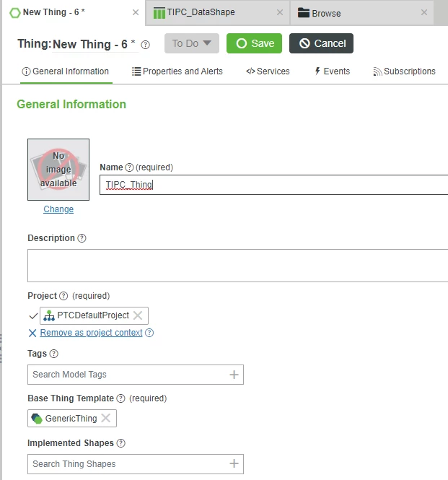448x480 pixels.
Task: Open help icon beside Name label
Action: click(x=129, y=167)
